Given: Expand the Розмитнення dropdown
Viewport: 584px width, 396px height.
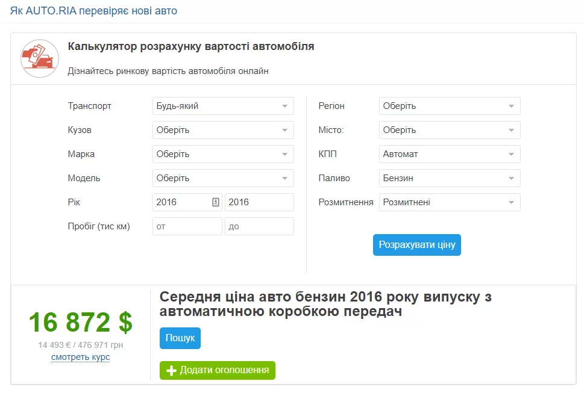Looking at the screenshot, I should 449,202.
